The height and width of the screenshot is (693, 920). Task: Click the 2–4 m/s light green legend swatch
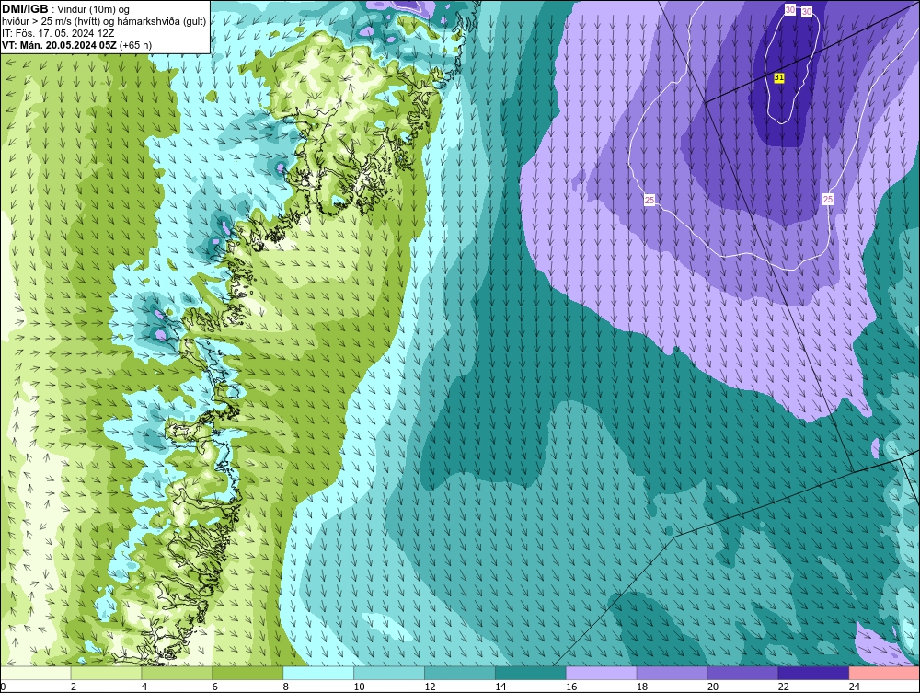click(x=106, y=673)
